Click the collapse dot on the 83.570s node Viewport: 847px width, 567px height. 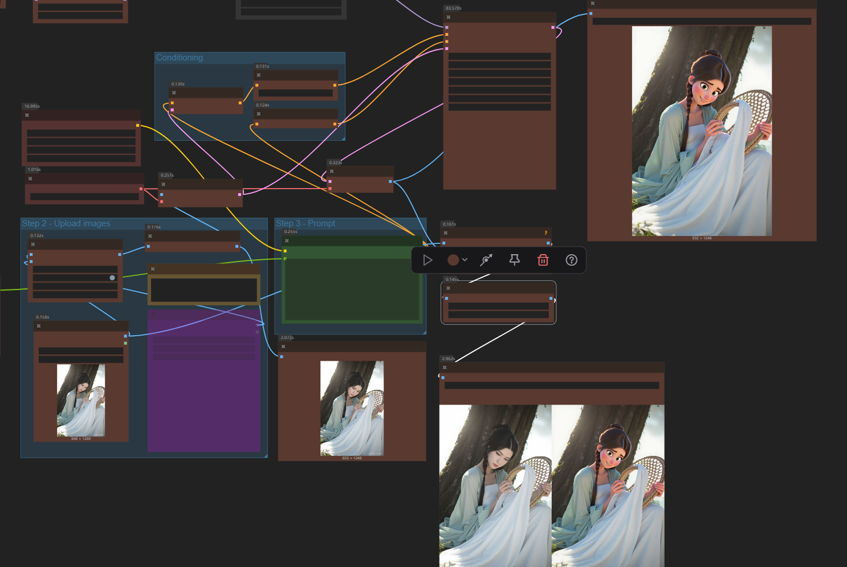click(x=449, y=17)
